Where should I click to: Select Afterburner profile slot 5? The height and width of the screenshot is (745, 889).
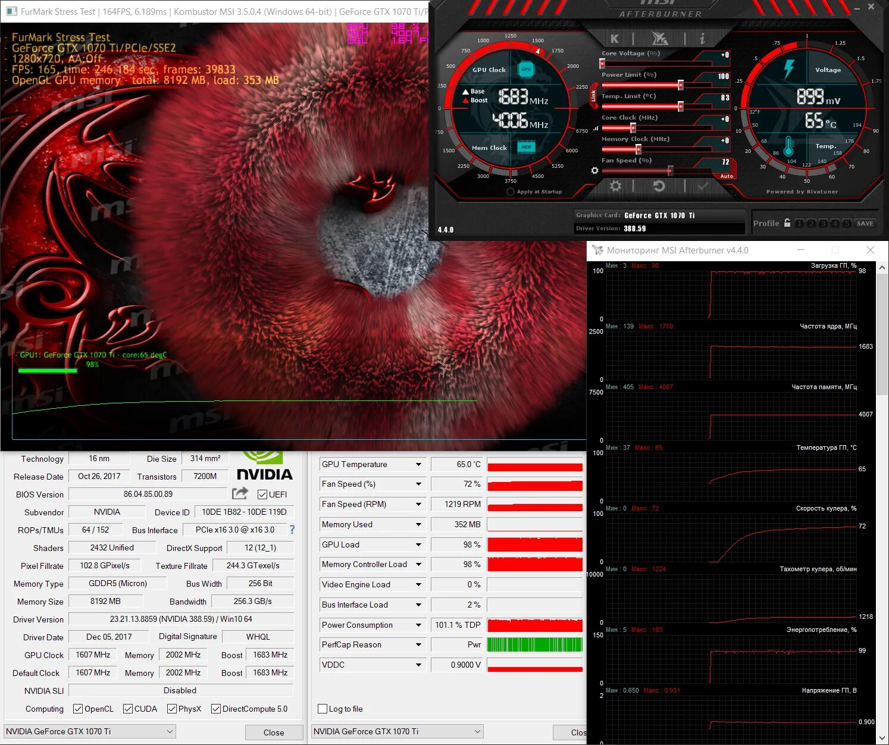tap(847, 223)
